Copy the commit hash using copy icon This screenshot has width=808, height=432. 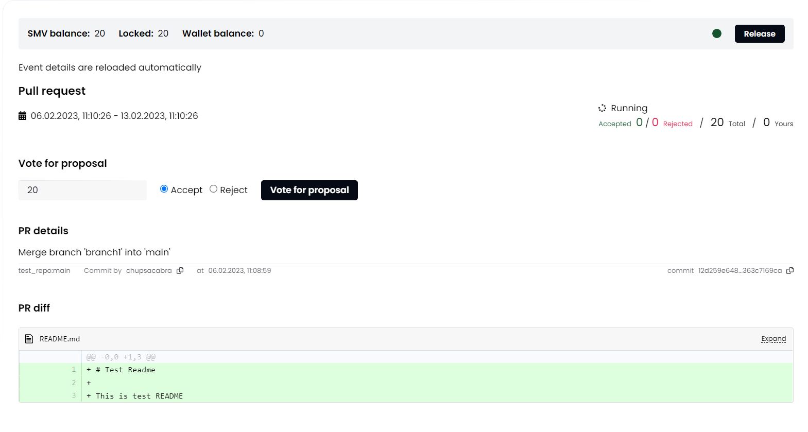(790, 271)
